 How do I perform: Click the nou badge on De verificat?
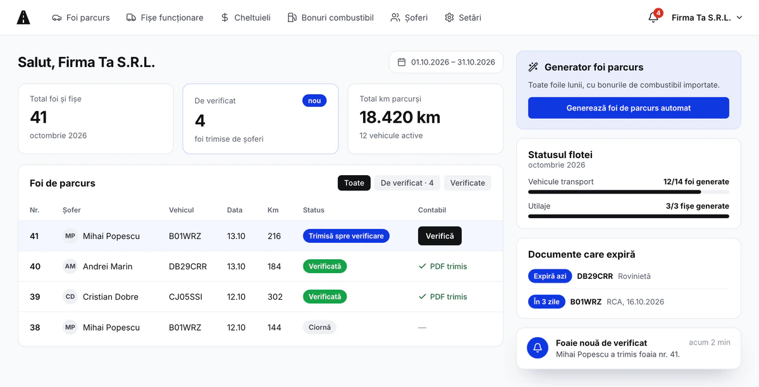(314, 101)
